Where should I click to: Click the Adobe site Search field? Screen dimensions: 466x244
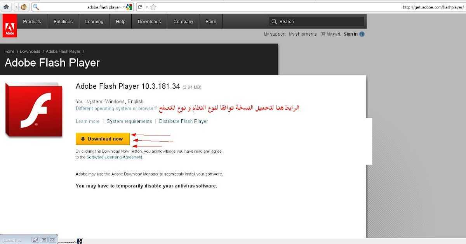click(x=317, y=22)
